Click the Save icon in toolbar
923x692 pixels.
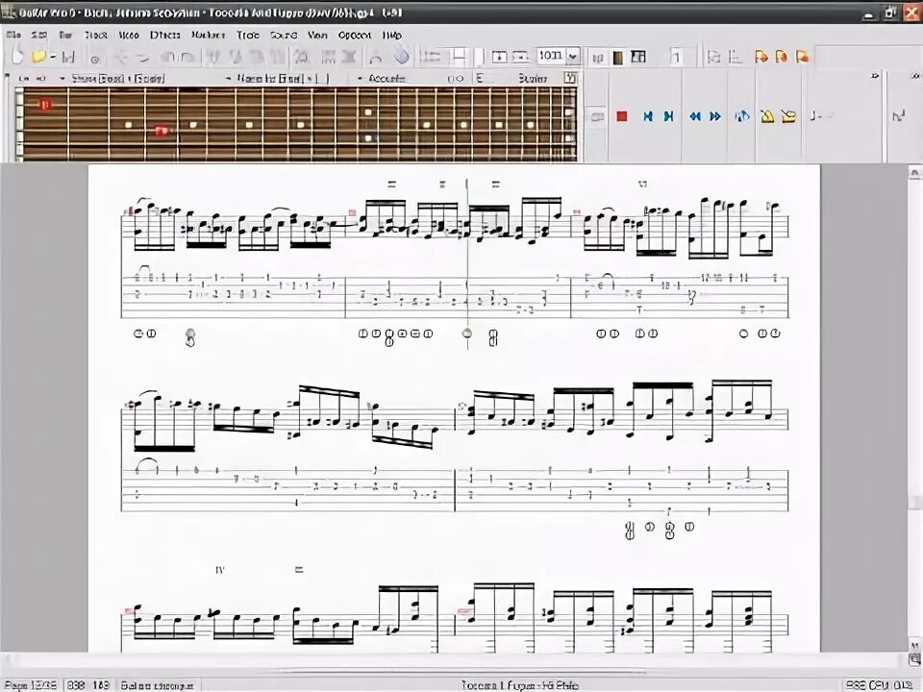(68, 57)
